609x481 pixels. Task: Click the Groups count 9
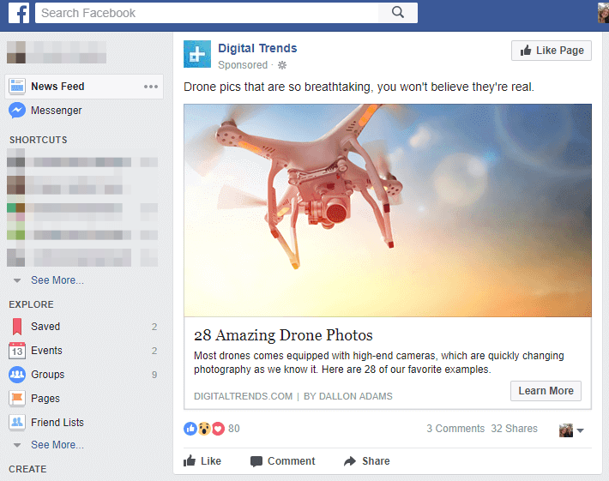pyautogui.click(x=154, y=375)
